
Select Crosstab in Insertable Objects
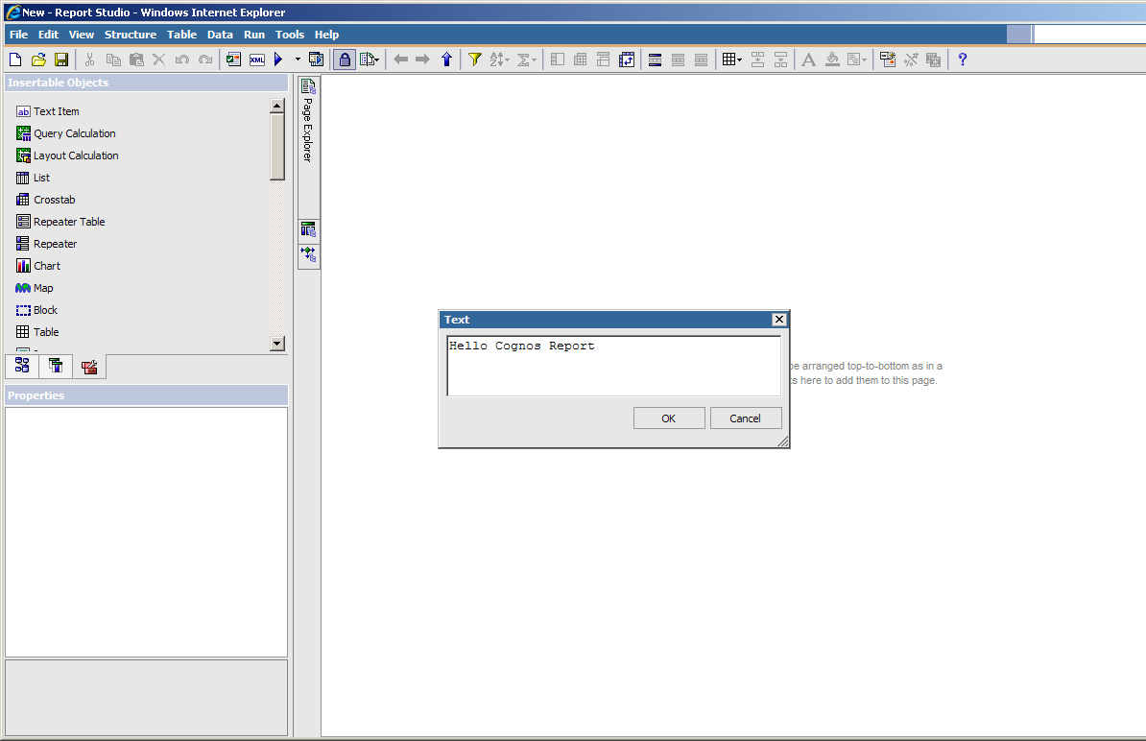pos(54,200)
